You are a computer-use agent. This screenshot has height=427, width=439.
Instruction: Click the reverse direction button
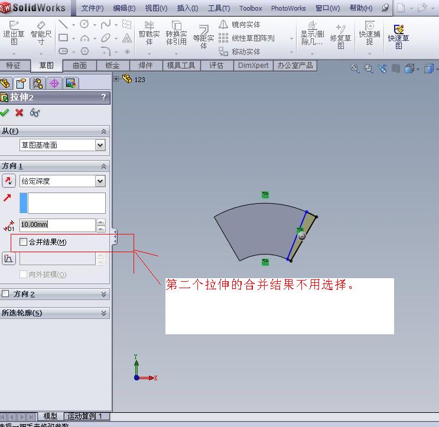point(9,181)
